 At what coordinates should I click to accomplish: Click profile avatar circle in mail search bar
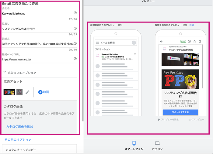click(134, 43)
